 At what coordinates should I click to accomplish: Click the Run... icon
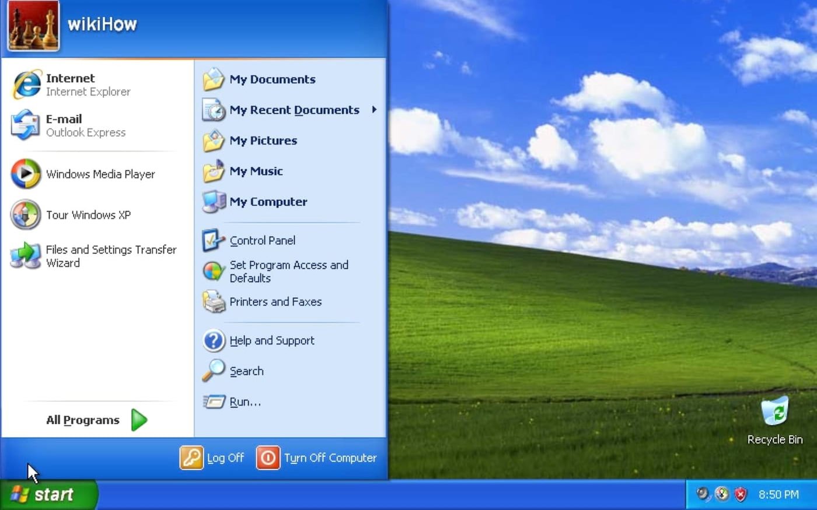214,402
